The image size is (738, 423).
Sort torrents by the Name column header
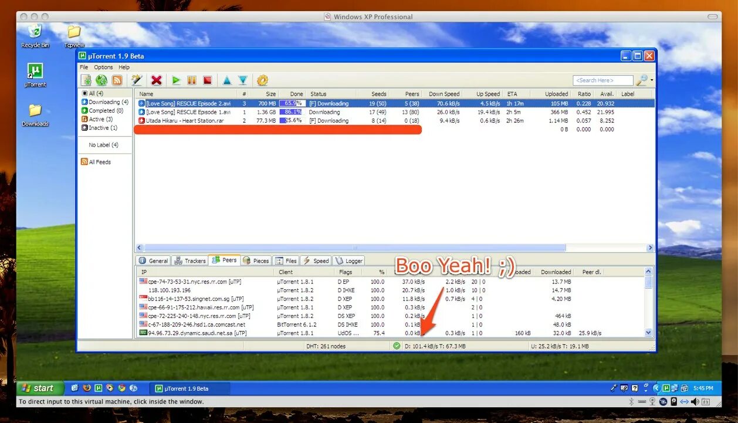click(187, 94)
